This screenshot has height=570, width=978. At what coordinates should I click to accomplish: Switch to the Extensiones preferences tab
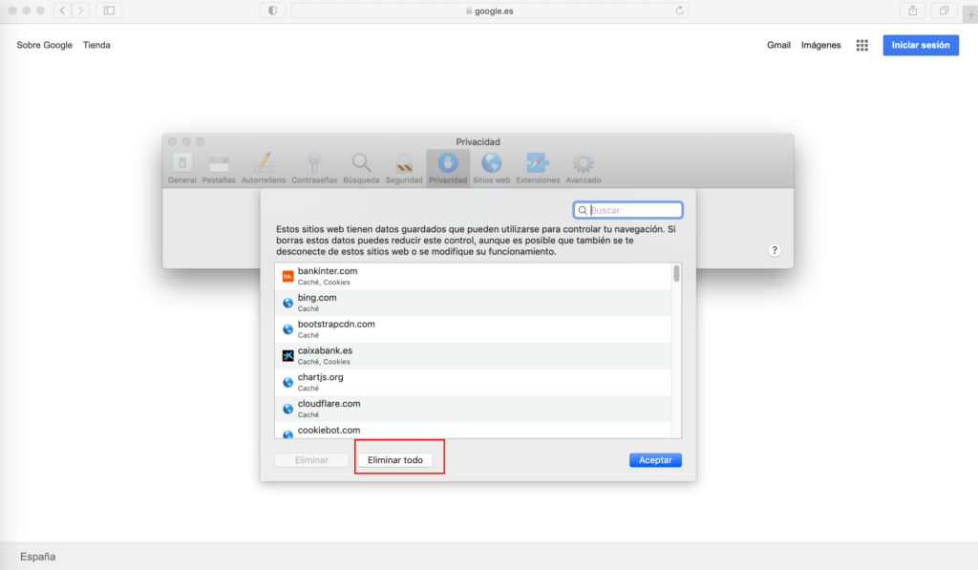pos(538,168)
